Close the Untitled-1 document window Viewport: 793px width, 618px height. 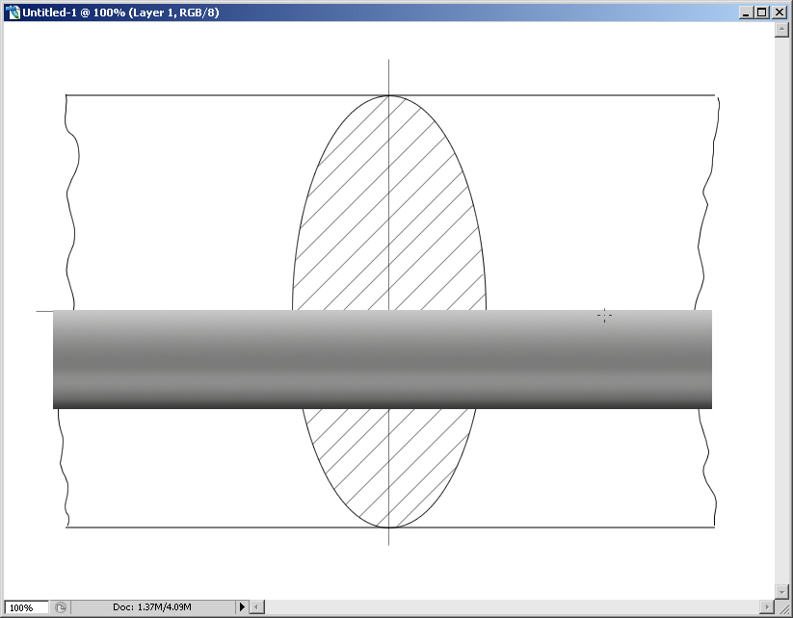pyautogui.click(x=780, y=13)
